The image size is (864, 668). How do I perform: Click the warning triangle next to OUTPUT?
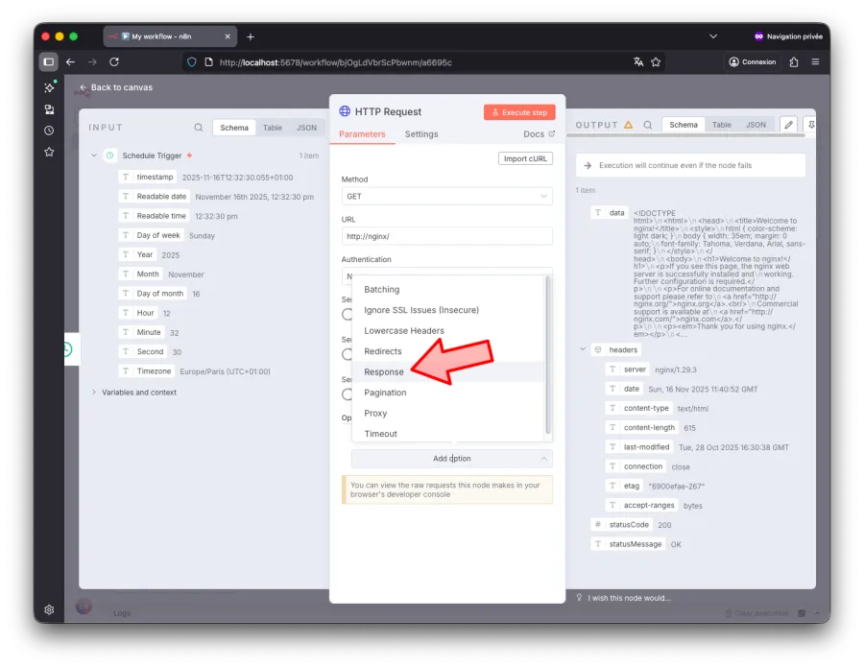pos(628,125)
